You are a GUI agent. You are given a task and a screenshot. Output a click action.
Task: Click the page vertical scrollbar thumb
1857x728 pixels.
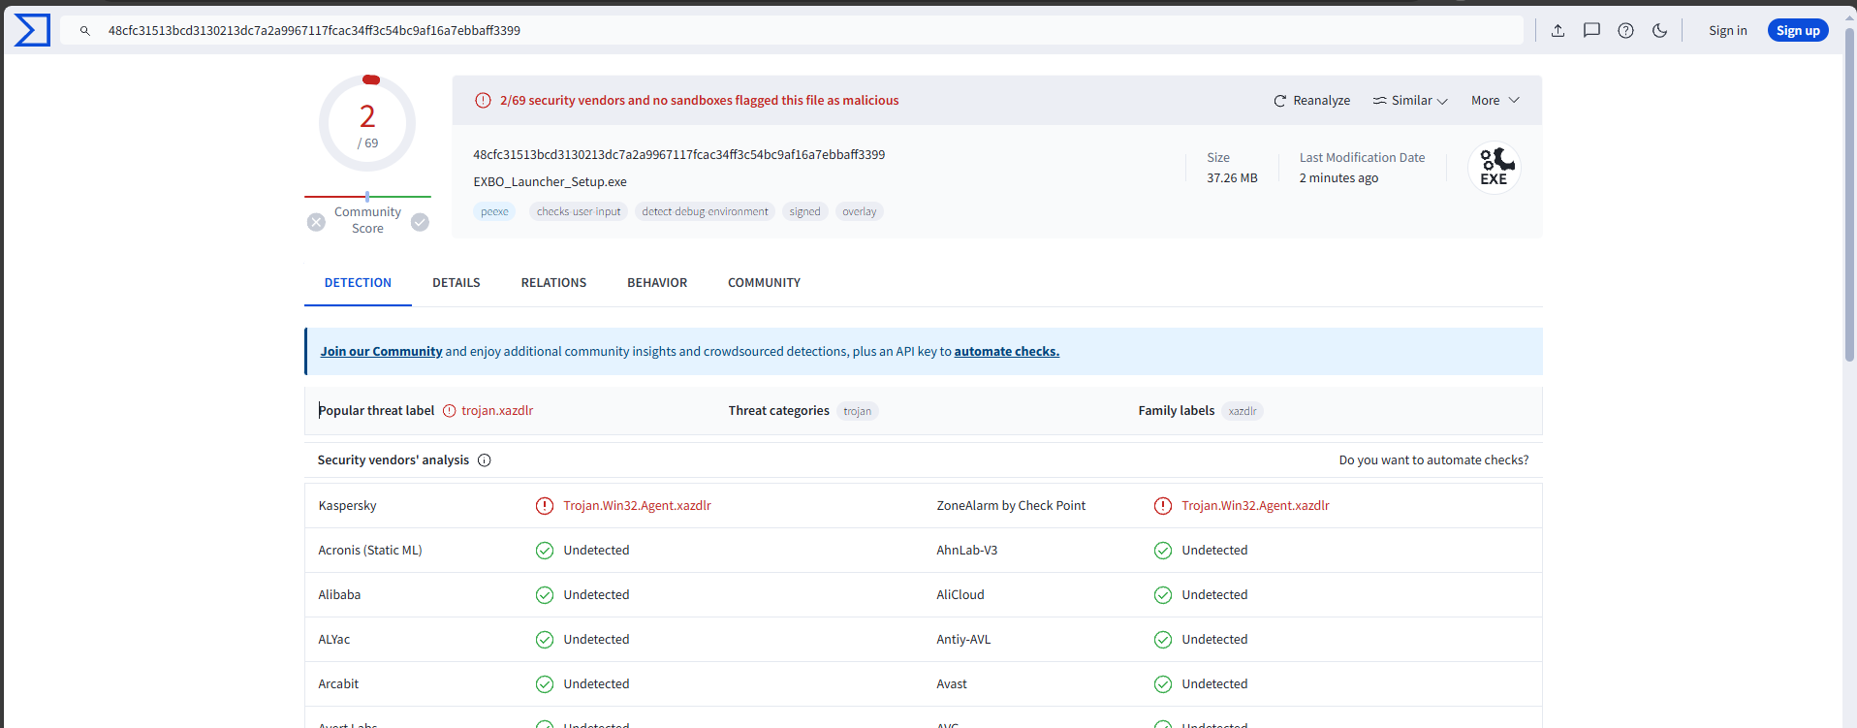(x=1849, y=194)
